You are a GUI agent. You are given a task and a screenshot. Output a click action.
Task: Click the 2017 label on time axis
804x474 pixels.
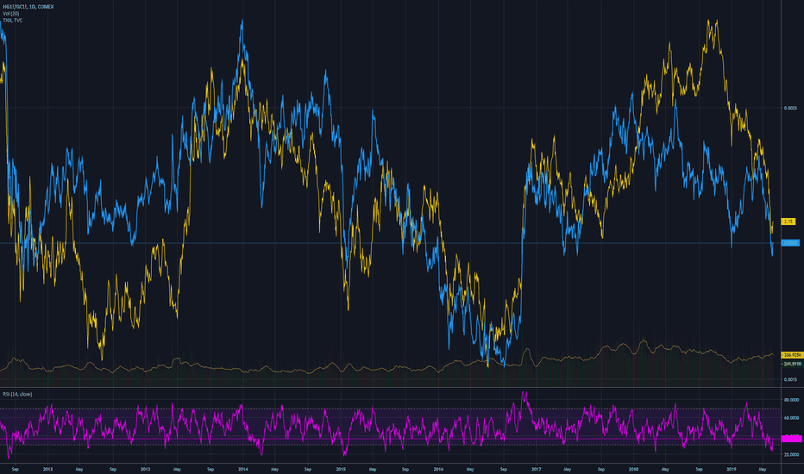[x=536, y=469]
